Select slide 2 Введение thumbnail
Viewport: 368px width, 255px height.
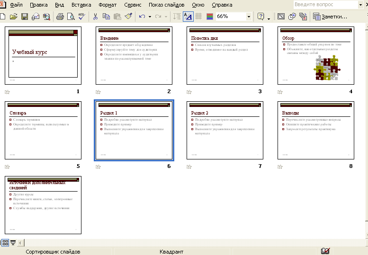click(x=134, y=55)
